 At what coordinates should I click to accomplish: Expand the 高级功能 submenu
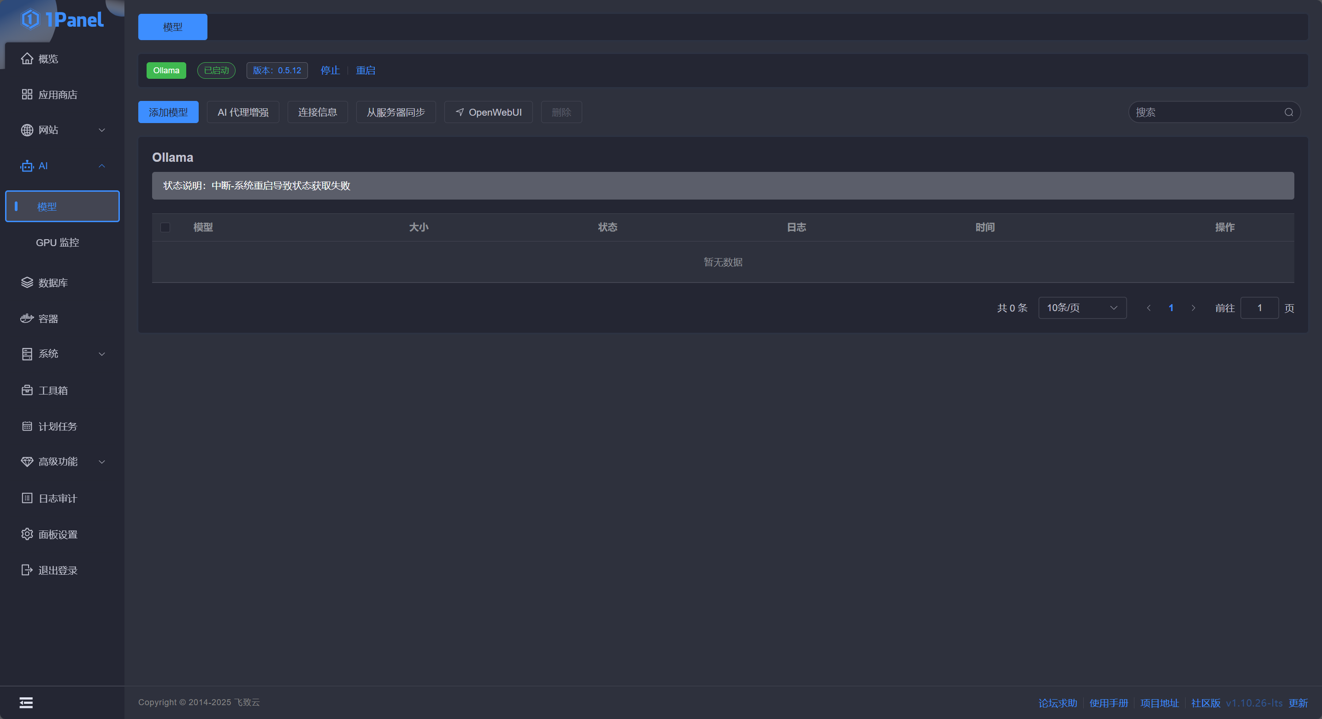point(101,462)
